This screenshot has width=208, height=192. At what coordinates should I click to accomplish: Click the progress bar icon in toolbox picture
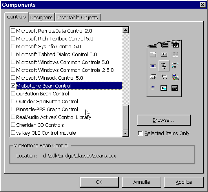(x=153, y=66)
